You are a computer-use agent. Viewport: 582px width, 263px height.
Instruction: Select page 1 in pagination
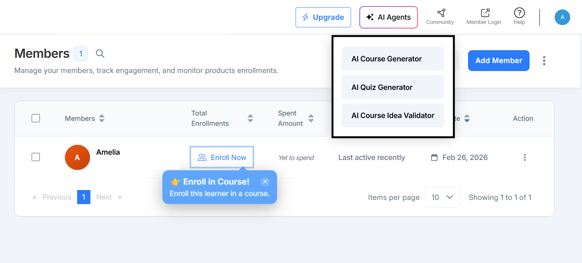pos(84,197)
